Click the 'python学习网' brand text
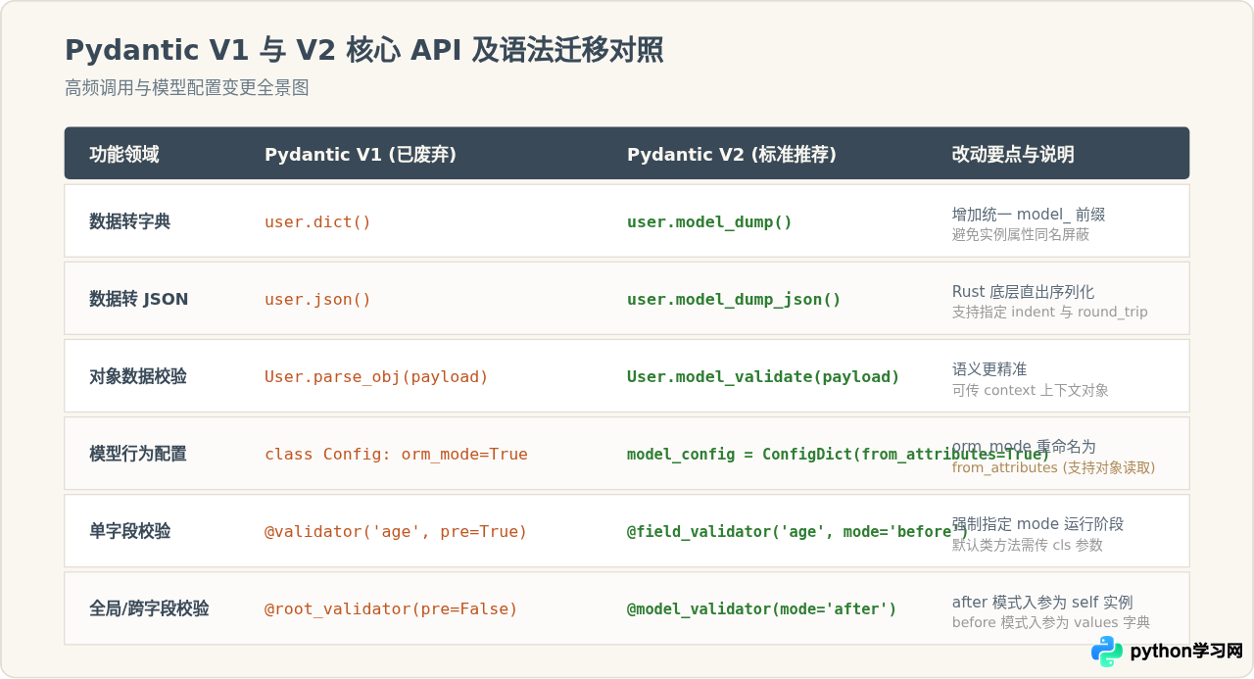Image resolution: width=1254 pixels, height=679 pixels. click(1186, 652)
